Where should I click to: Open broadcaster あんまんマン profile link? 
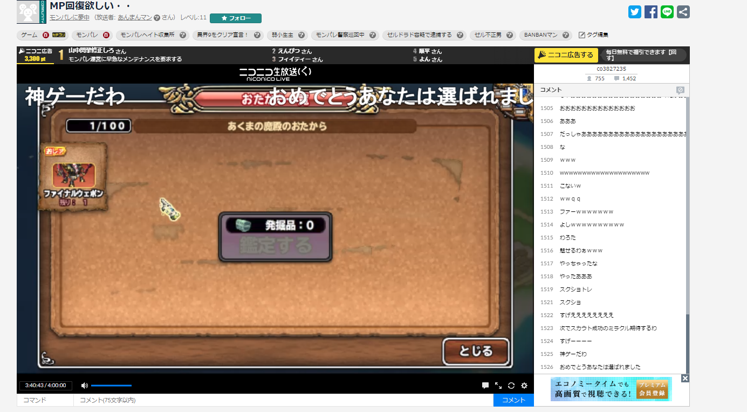click(135, 18)
